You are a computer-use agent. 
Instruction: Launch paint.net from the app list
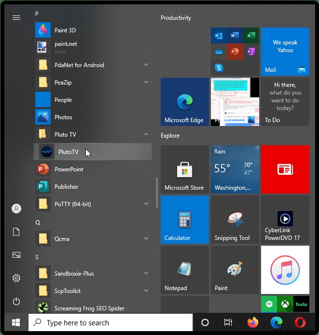[93, 47]
